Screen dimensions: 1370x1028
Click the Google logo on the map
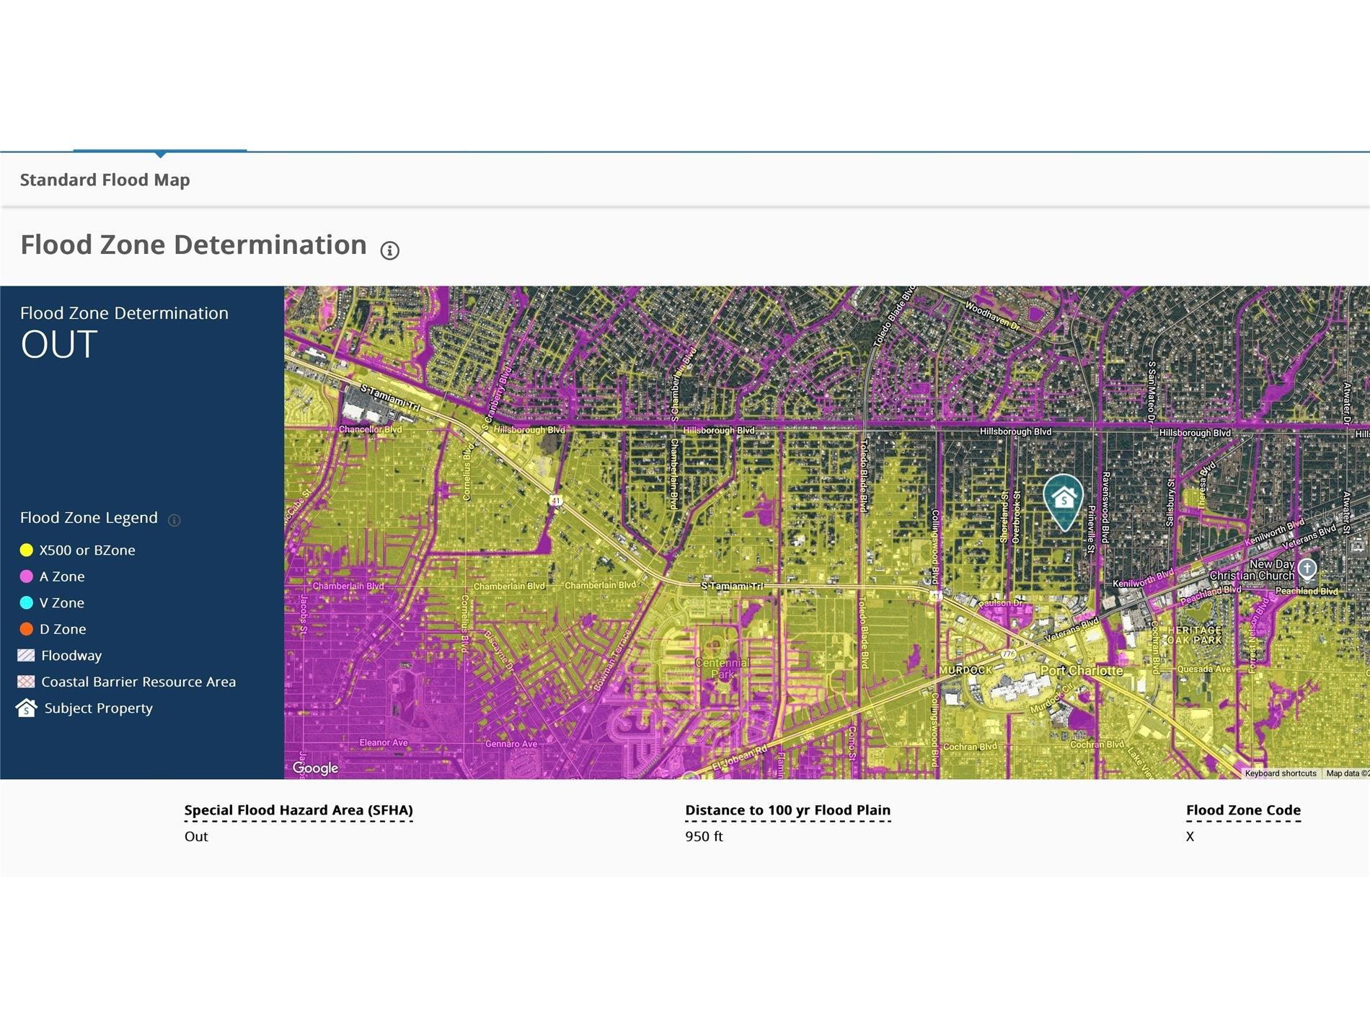coord(315,768)
